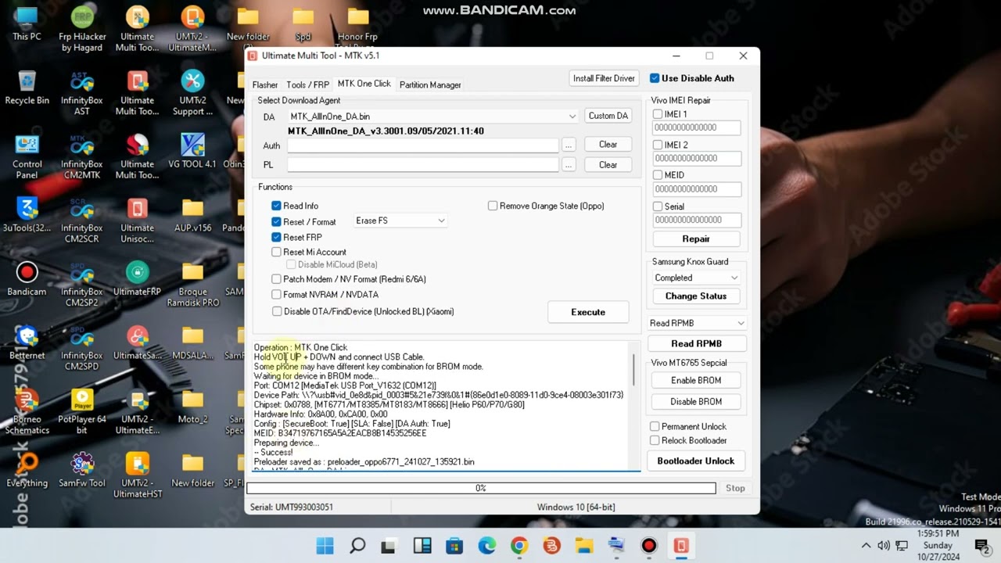Open Microsoft Edge from taskbar
The image size is (1001, 563).
(486, 546)
